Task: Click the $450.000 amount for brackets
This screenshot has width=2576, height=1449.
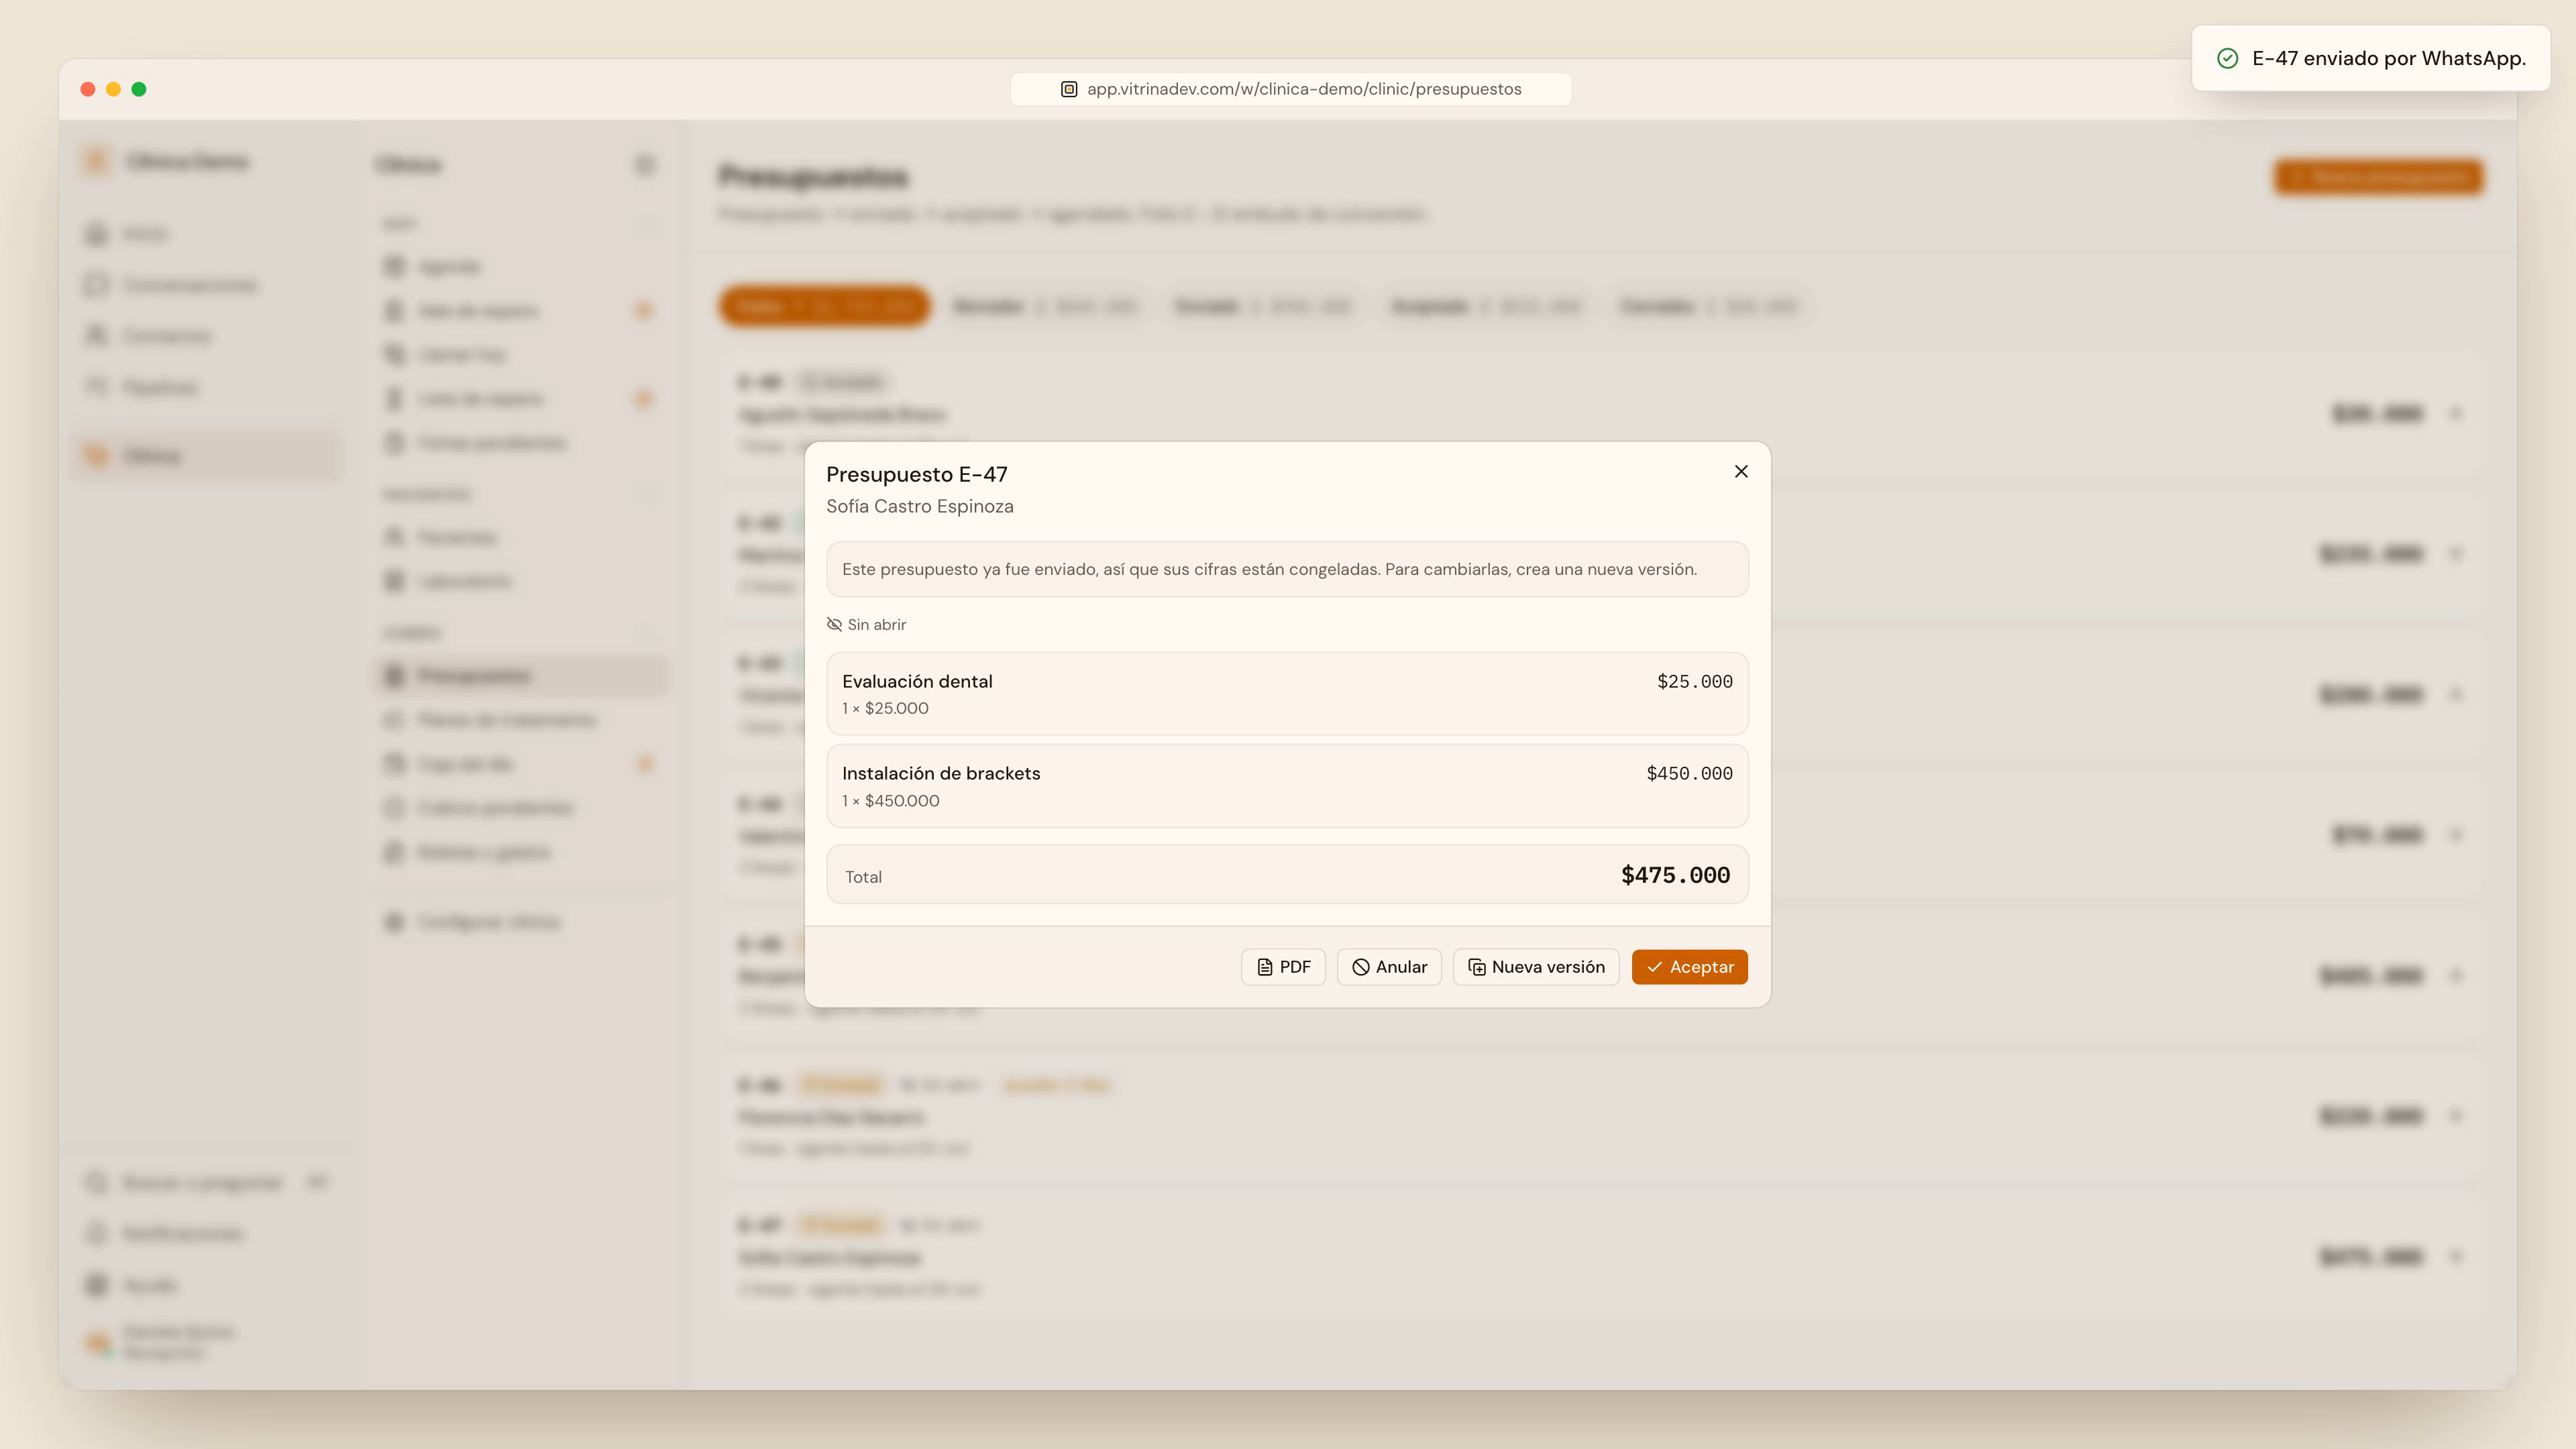Action: [1689, 773]
